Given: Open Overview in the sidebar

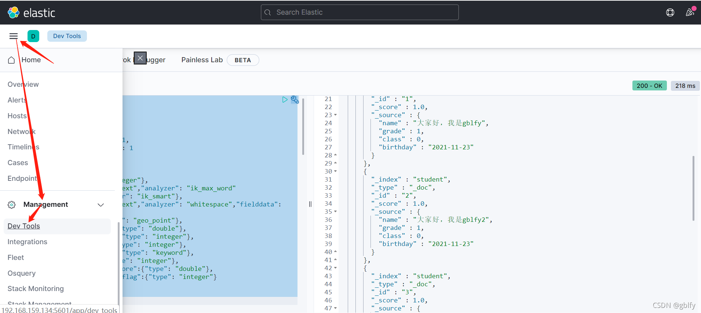Looking at the screenshot, I should pyautogui.click(x=23, y=84).
